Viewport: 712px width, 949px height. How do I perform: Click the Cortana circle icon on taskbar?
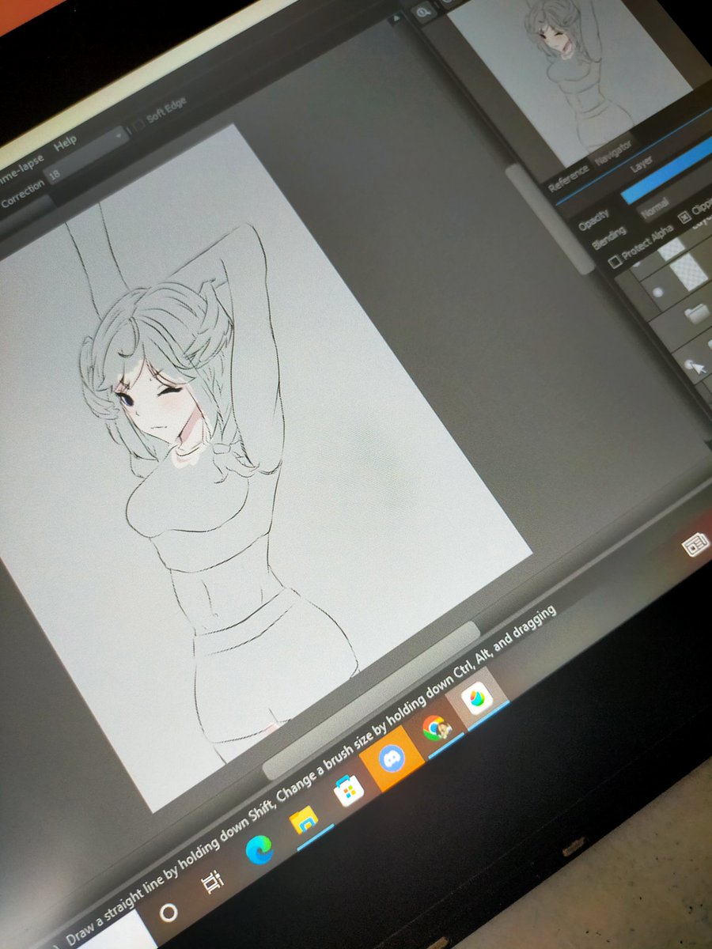[169, 913]
